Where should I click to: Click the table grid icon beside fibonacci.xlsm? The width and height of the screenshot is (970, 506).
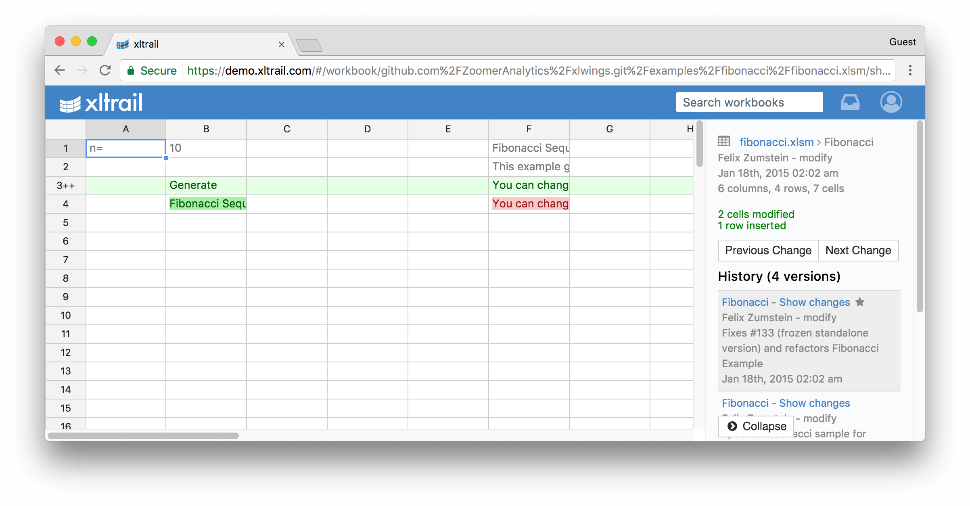724,141
